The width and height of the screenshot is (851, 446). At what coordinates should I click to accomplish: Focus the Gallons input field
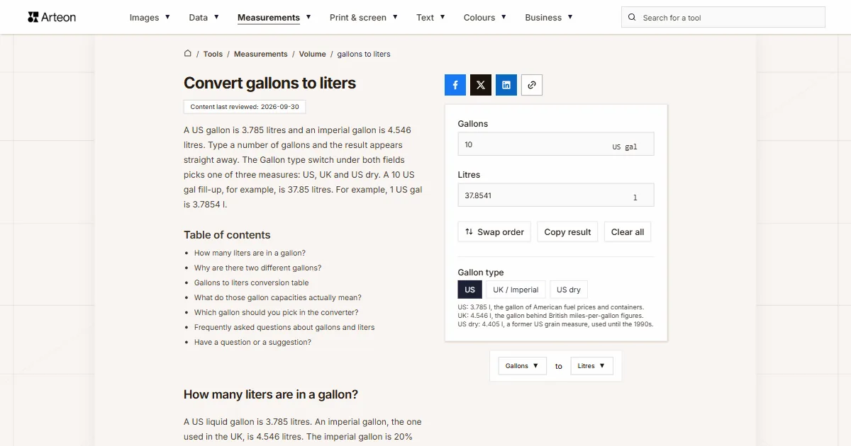pyautogui.click(x=556, y=144)
